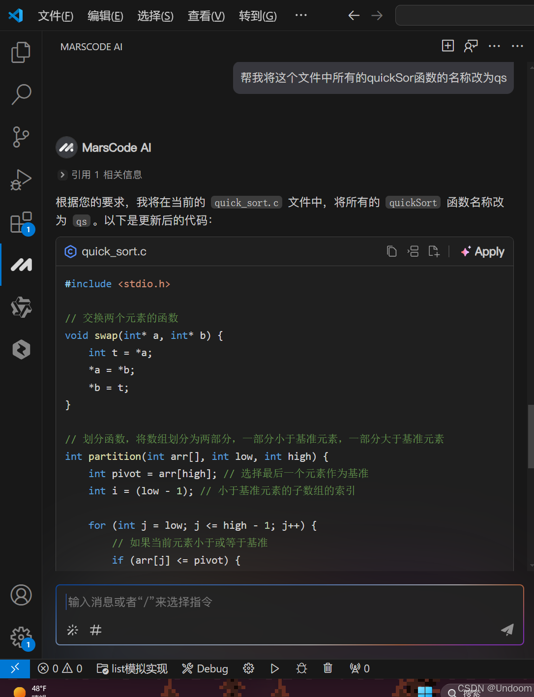Click the trash icon in status bar
The height and width of the screenshot is (697, 534).
coord(327,668)
